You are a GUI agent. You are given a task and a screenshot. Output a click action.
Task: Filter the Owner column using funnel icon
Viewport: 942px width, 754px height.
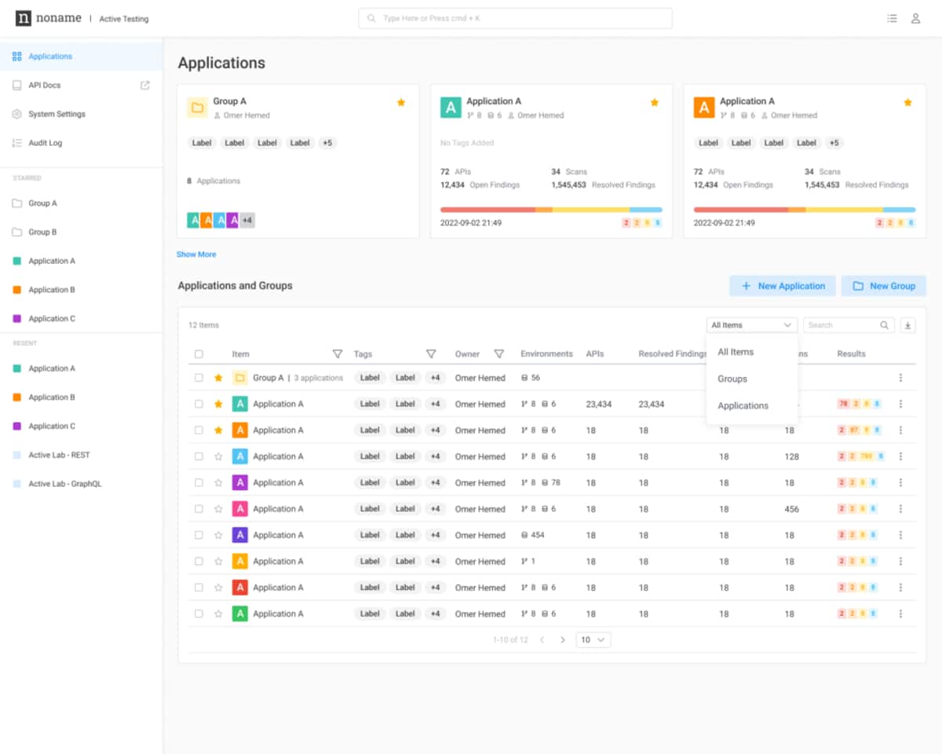pos(498,354)
